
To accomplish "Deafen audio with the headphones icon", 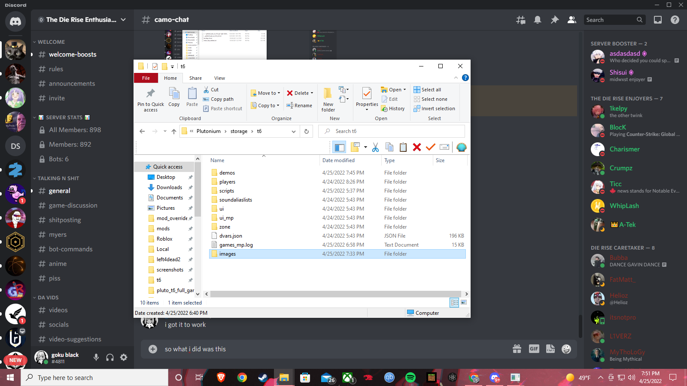I will pyautogui.click(x=110, y=357).
